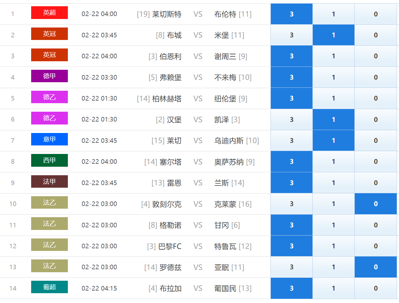Choose the 3 option for 莱切 vs 乌迪内斯
The height and width of the screenshot is (303, 399).
291,141
